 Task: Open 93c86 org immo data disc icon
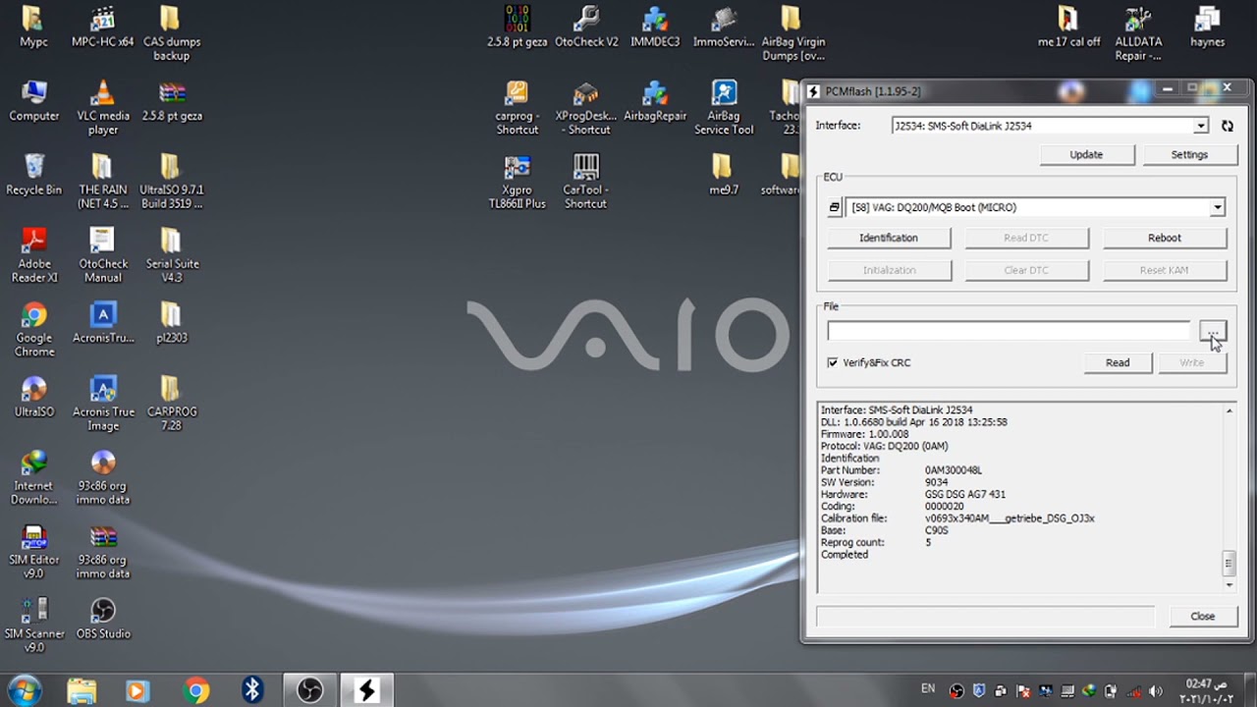(102, 476)
